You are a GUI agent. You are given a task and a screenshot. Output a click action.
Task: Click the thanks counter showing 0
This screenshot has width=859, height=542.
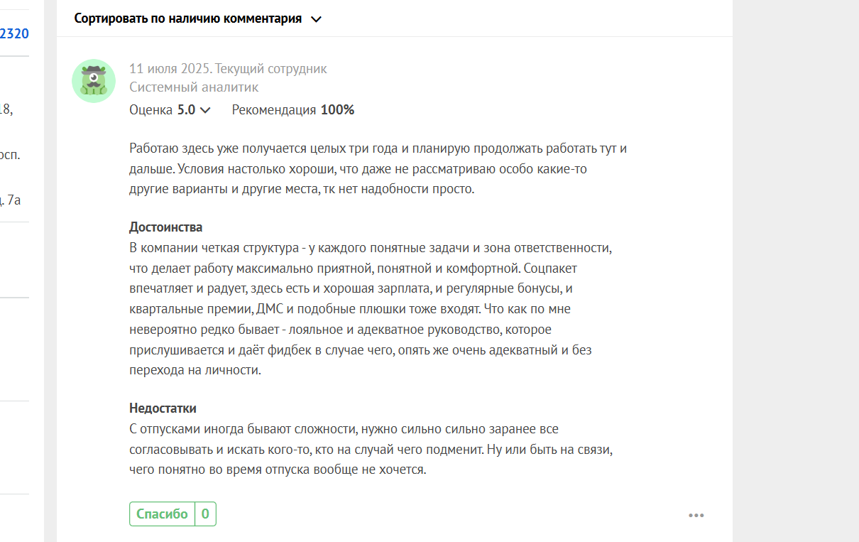205,514
